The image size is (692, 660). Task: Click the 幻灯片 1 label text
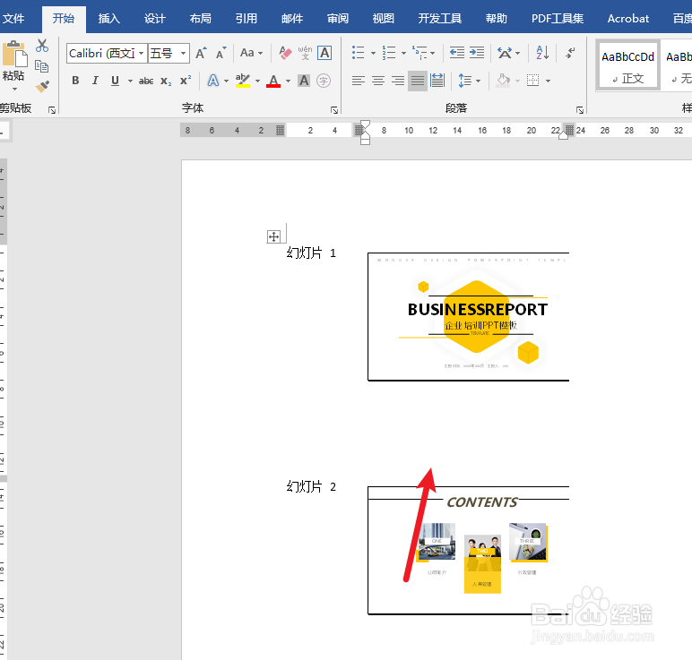point(311,253)
